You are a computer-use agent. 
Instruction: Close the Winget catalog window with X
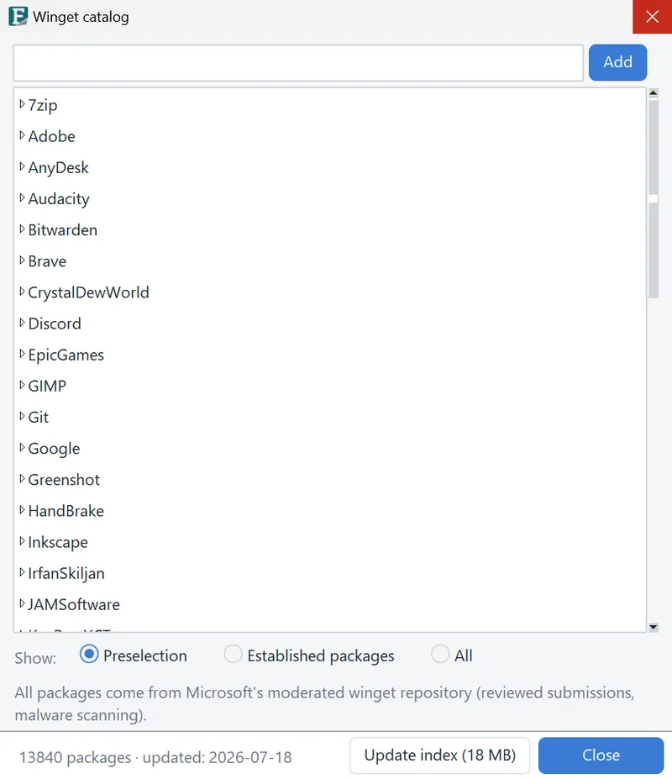click(652, 17)
